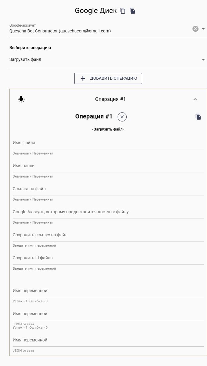Select the Google Аккаунт access field
The image size is (207, 366).
coord(108,212)
